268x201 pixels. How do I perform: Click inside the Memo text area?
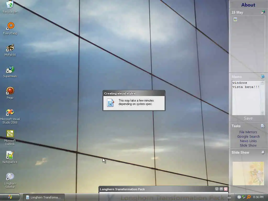(x=246, y=98)
